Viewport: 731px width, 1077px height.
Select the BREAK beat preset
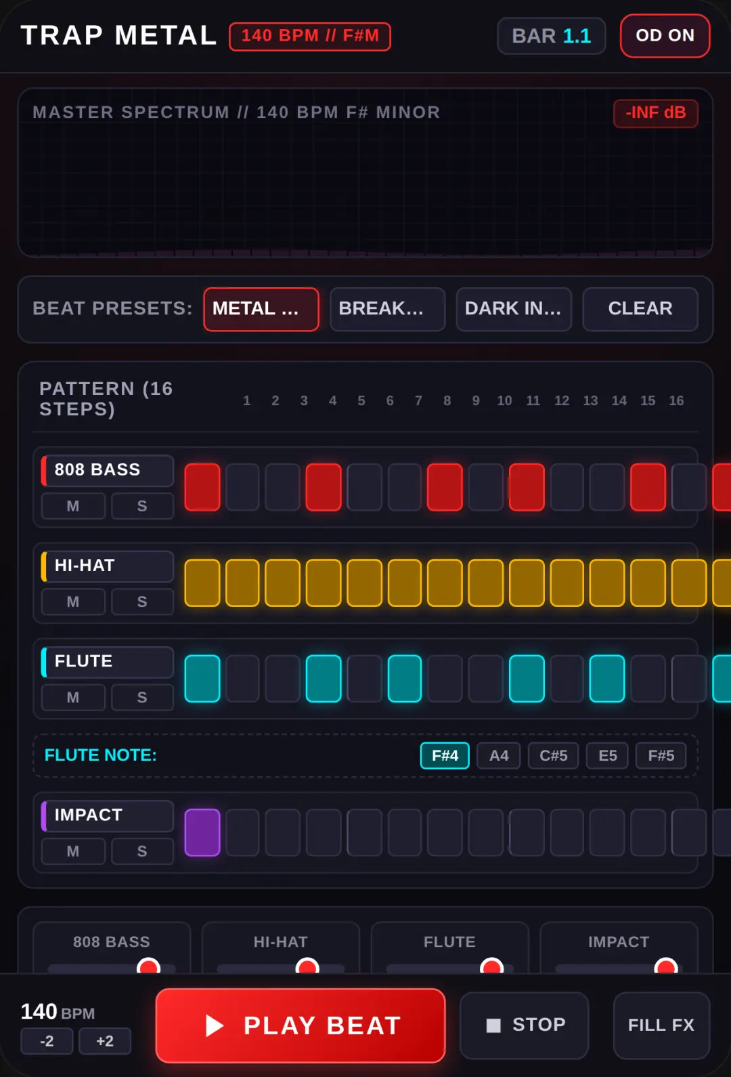[x=387, y=309]
